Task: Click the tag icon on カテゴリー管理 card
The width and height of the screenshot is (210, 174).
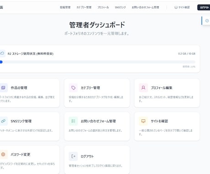Action: 73,88
